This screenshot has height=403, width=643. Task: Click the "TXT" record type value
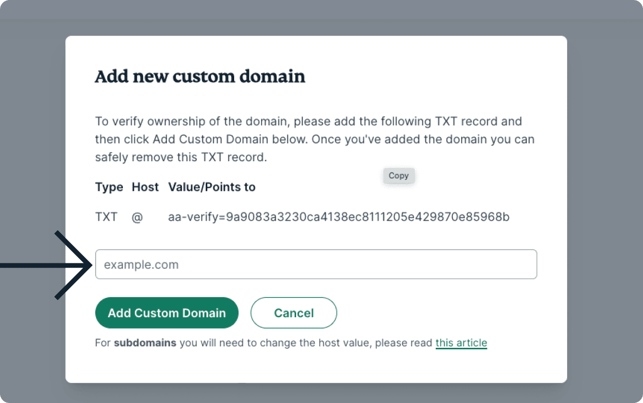[106, 217]
